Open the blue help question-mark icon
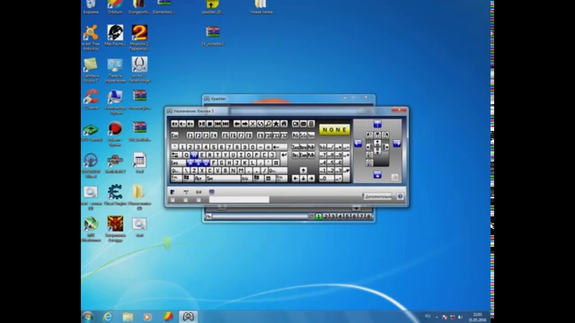Viewport: 575px width, 323px height. coord(400,196)
